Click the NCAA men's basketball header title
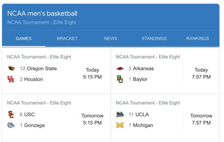 (42, 13)
